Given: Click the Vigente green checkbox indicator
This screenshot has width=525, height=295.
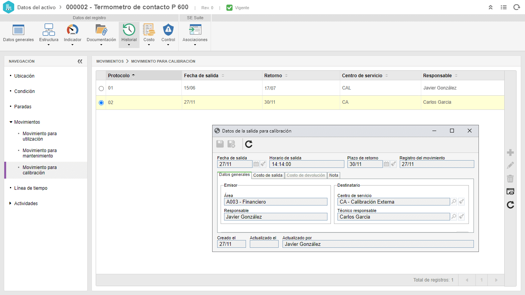Looking at the screenshot, I should (229, 8).
